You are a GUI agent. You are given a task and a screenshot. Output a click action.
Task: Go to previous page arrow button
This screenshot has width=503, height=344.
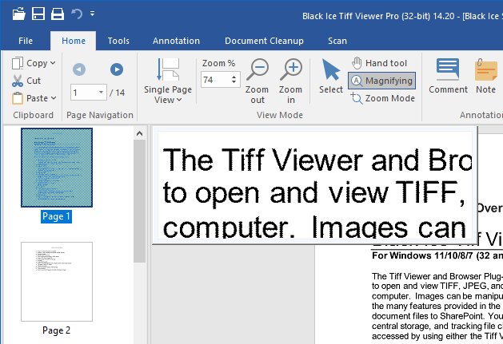79,69
